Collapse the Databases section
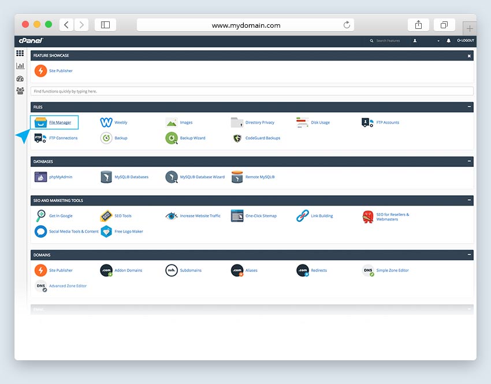The image size is (491, 384). click(x=469, y=162)
